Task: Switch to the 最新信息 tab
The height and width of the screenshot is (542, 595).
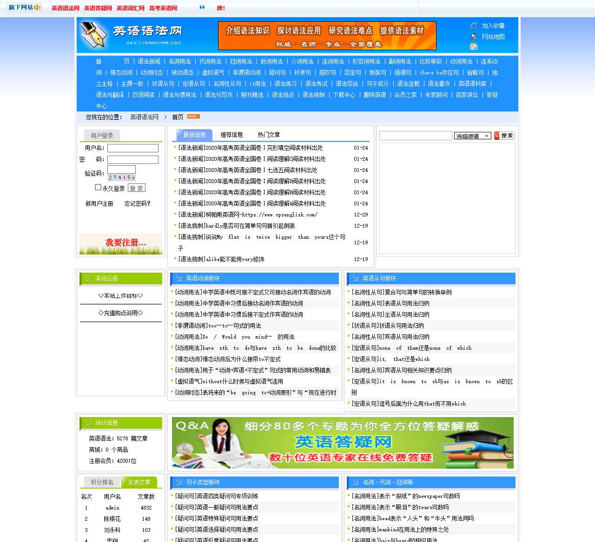Action: coord(194,135)
